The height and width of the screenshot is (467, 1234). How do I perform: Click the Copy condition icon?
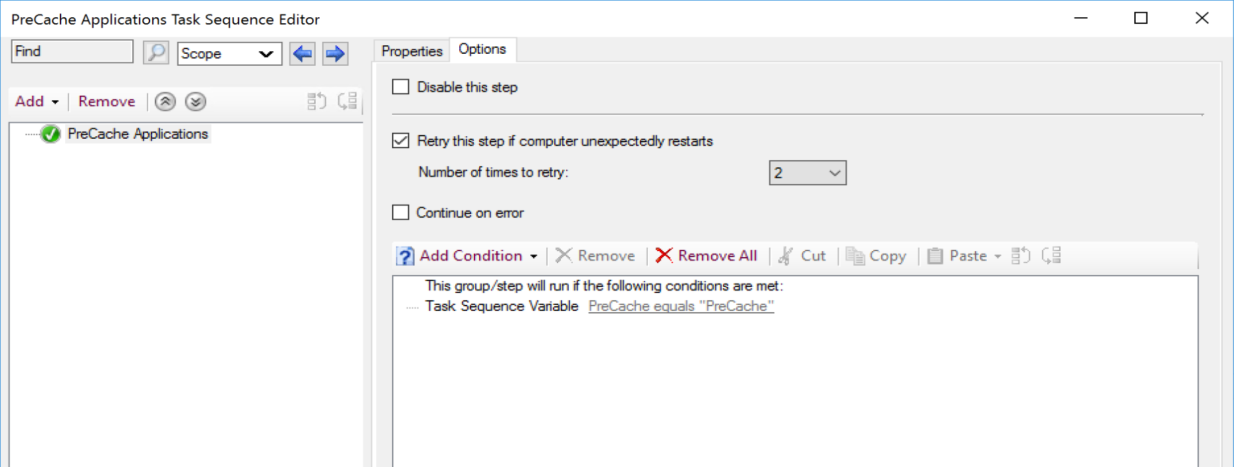[855, 256]
